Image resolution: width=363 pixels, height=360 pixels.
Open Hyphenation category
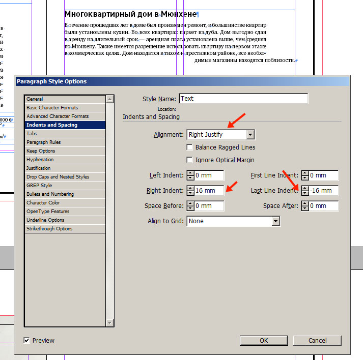65,160
